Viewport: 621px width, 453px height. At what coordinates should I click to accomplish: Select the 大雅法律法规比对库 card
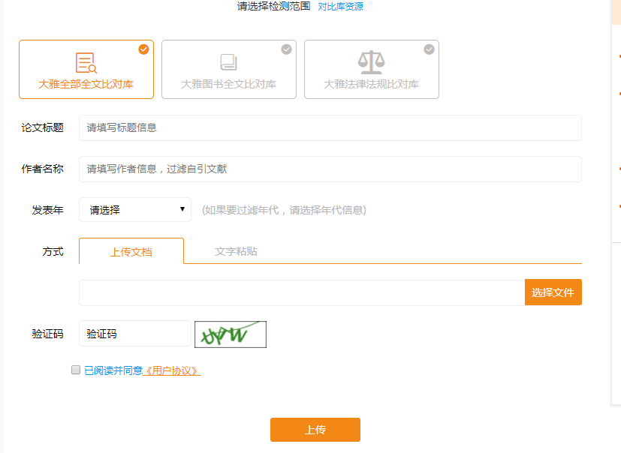click(372, 69)
